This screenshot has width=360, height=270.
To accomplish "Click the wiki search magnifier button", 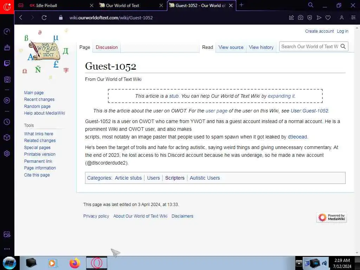I will [343, 47].
